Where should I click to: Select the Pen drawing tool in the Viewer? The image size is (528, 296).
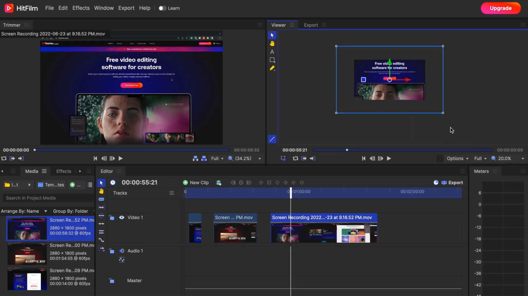272,68
